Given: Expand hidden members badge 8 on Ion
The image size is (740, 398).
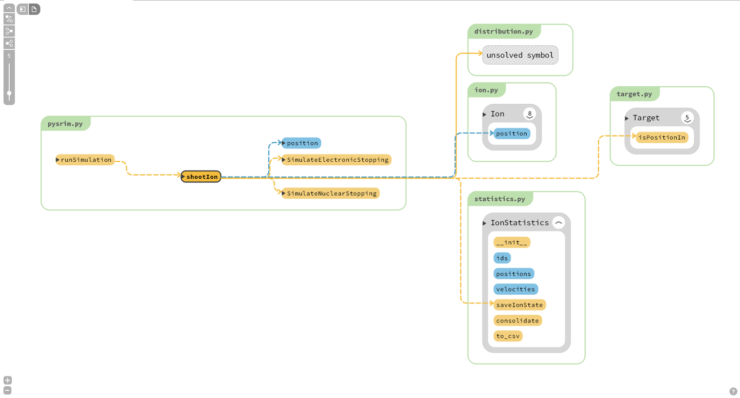Looking at the screenshot, I should (x=529, y=114).
